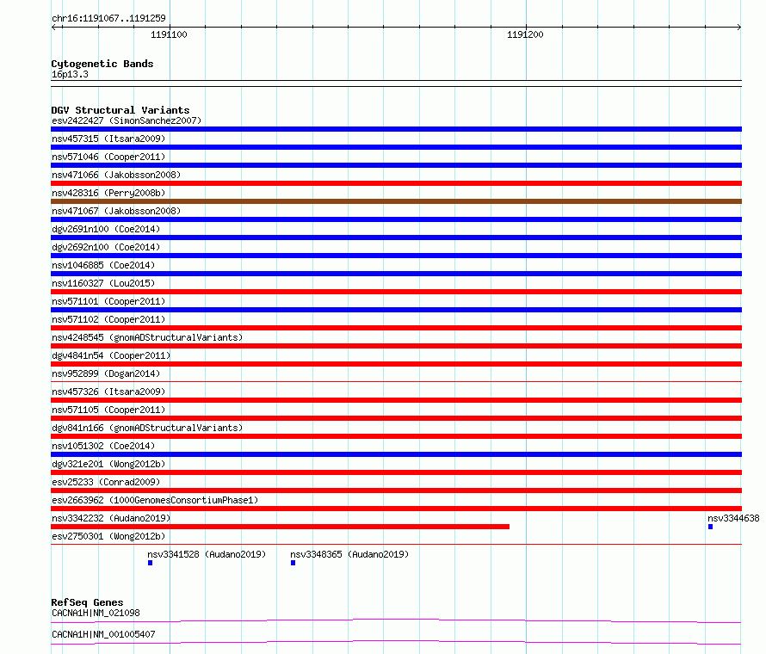766x654 pixels.
Task: Click nsv952899 (Dogan2014) label
Action: [x=106, y=373]
